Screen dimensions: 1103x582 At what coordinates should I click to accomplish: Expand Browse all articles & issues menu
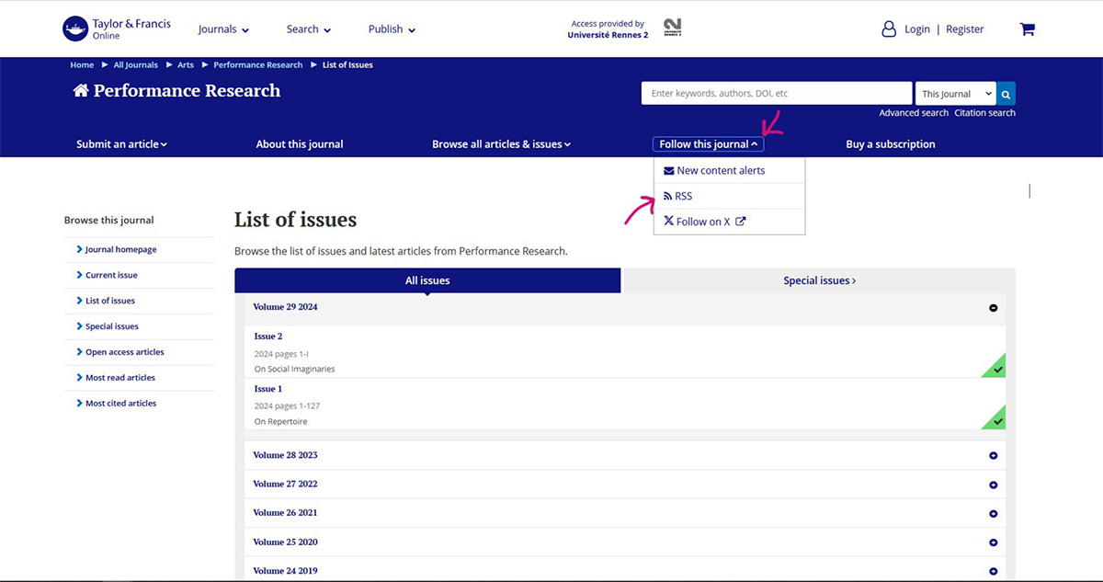pyautogui.click(x=501, y=144)
